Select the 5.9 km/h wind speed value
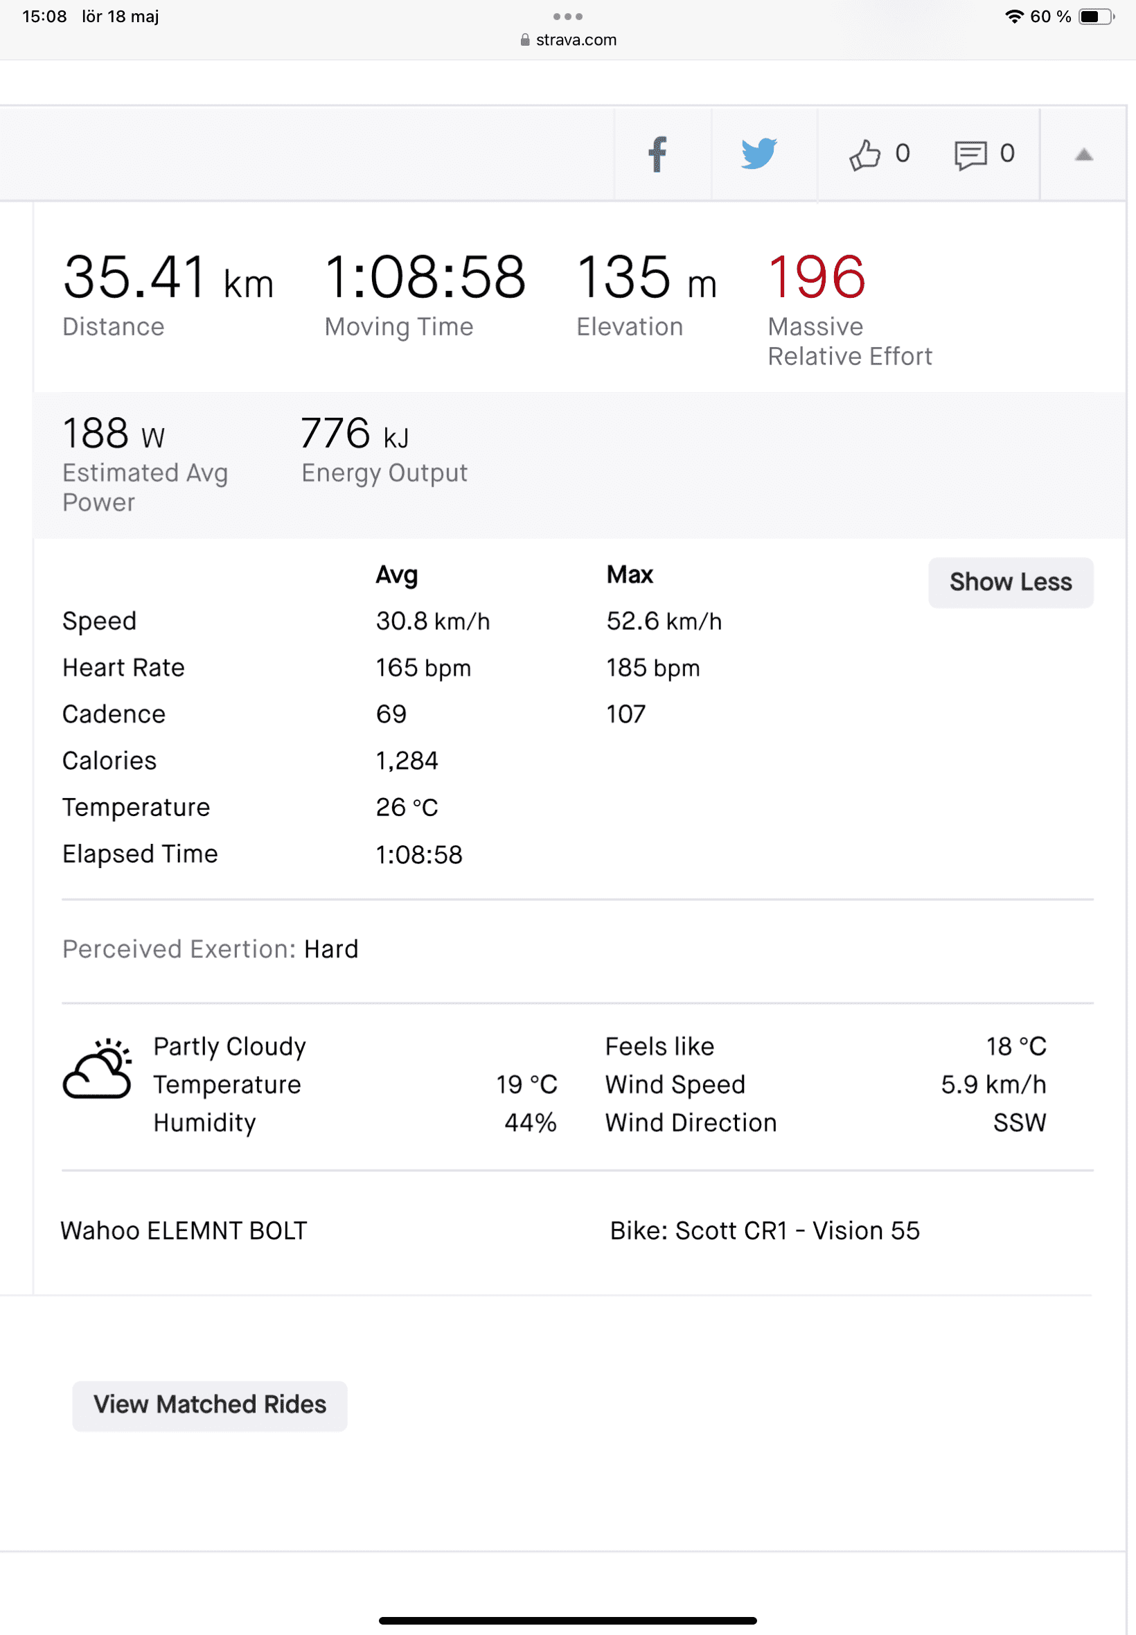 click(993, 1085)
